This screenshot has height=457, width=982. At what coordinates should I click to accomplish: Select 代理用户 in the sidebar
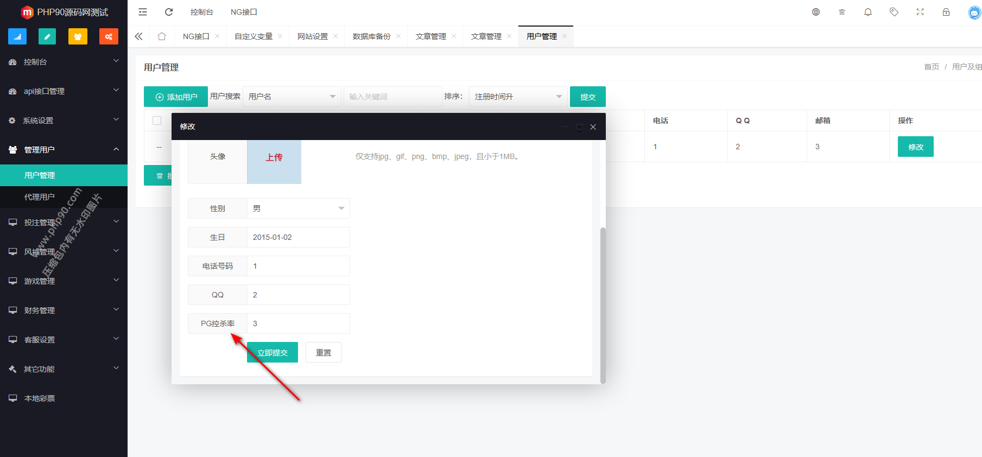(x=40, y=197)
